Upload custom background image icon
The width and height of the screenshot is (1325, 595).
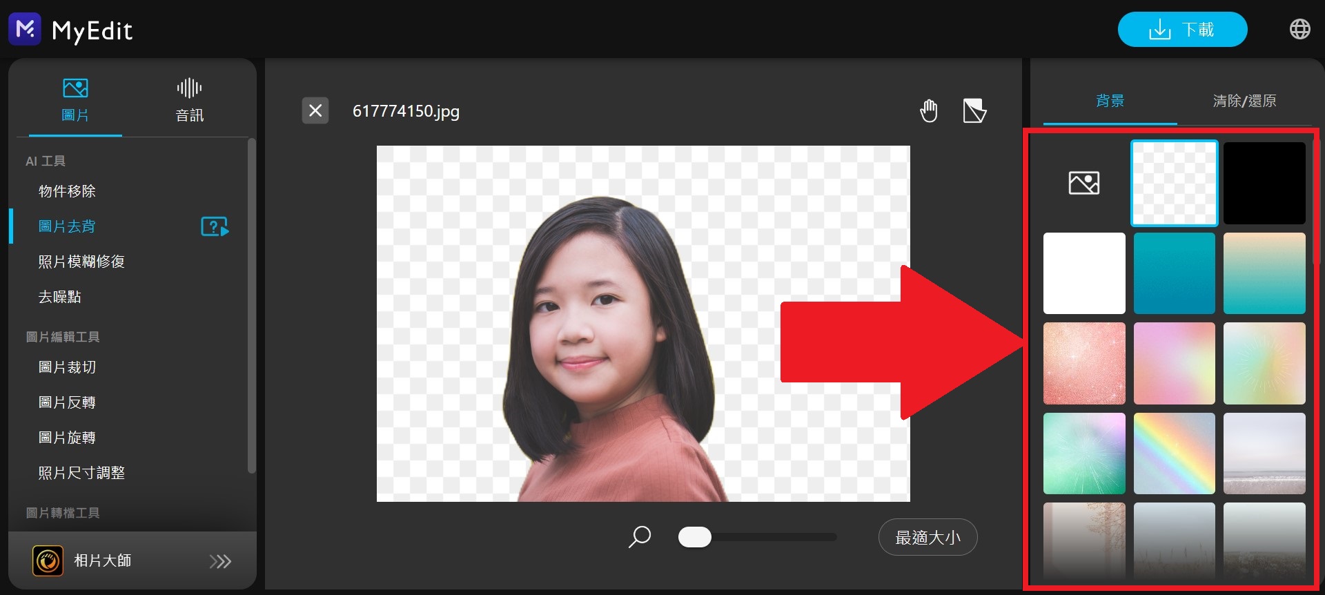tap(1084, 183)
